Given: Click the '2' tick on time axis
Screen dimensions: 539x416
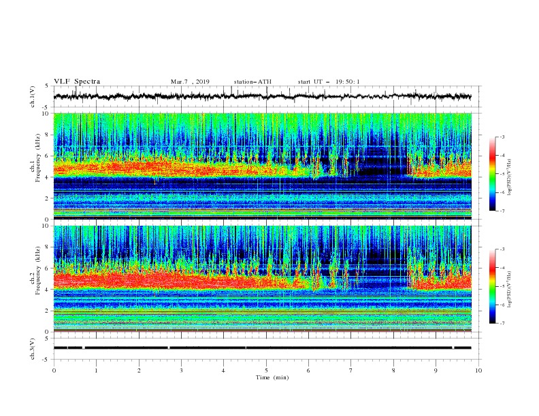Looking at the screenshot, I should coord(139,370).
